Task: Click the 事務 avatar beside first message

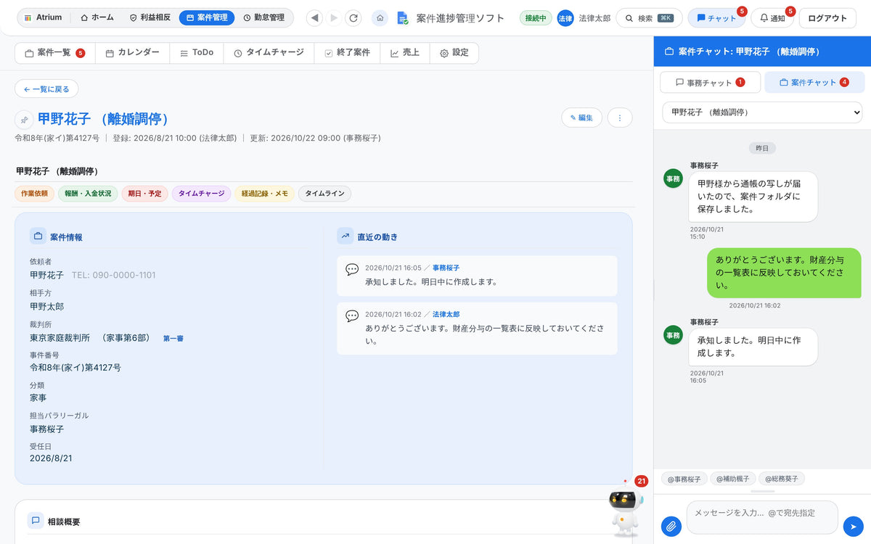Action: [674, 178]
